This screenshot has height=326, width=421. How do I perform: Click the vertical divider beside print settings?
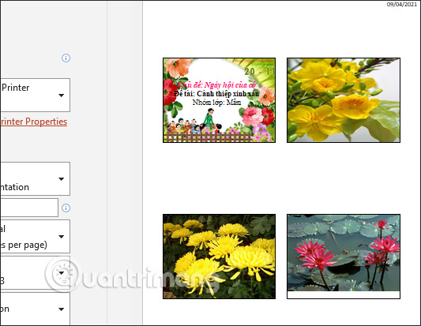pos(107,163)
